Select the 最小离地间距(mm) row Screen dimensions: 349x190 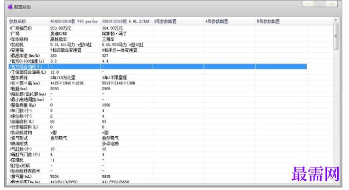coord(157,99)
